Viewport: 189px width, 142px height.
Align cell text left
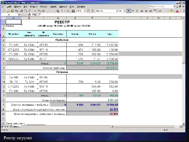coord(142,11)
